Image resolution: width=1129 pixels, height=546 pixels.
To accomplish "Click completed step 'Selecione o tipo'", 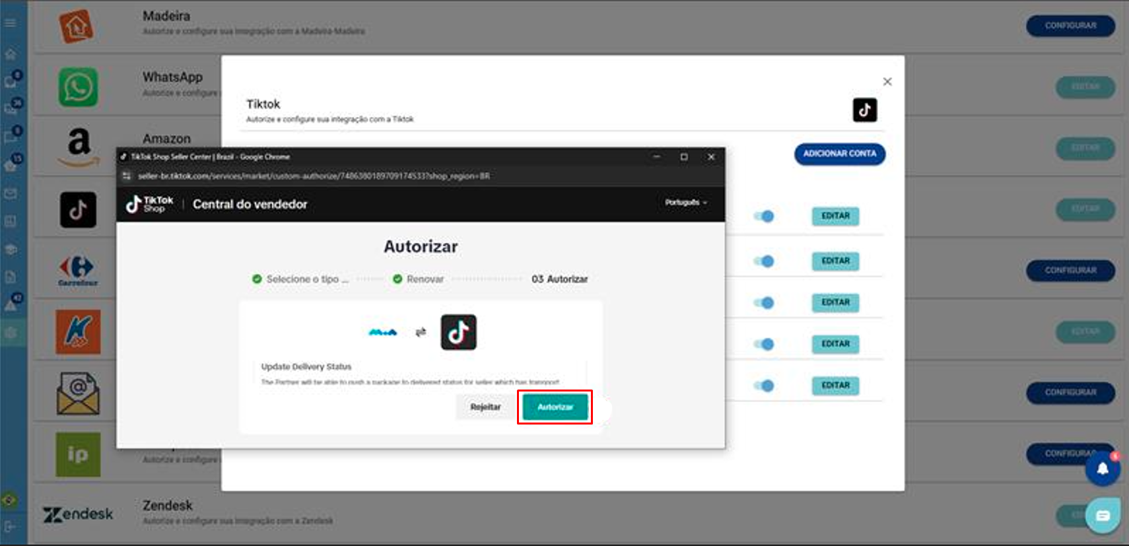I will (301, 279).
